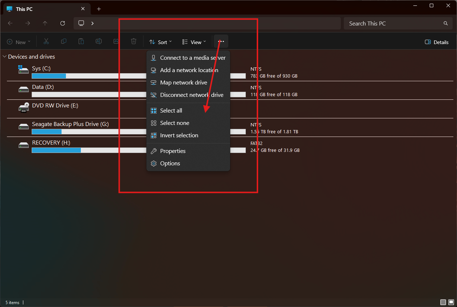
Task: Open the View dropdown
Action: (x=194, y=42)
